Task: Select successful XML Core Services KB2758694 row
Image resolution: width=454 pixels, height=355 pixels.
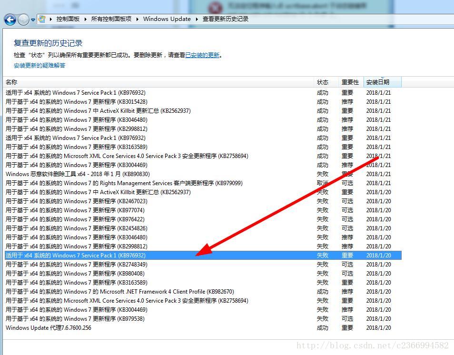Action: [x=202, y=156]
